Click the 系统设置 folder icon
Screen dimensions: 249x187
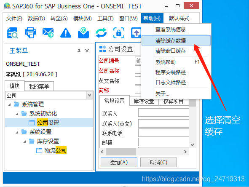pos(24,132)
